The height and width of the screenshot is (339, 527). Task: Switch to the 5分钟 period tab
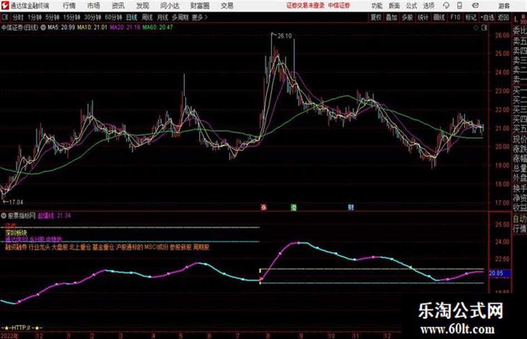pyautogui.click(x=52, y=17)
